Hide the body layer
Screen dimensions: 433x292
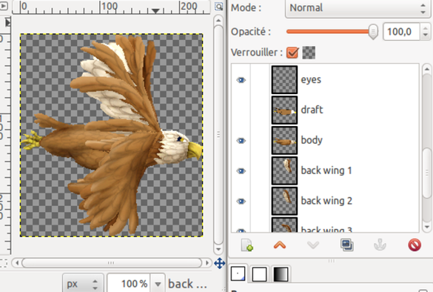(241, 141)
